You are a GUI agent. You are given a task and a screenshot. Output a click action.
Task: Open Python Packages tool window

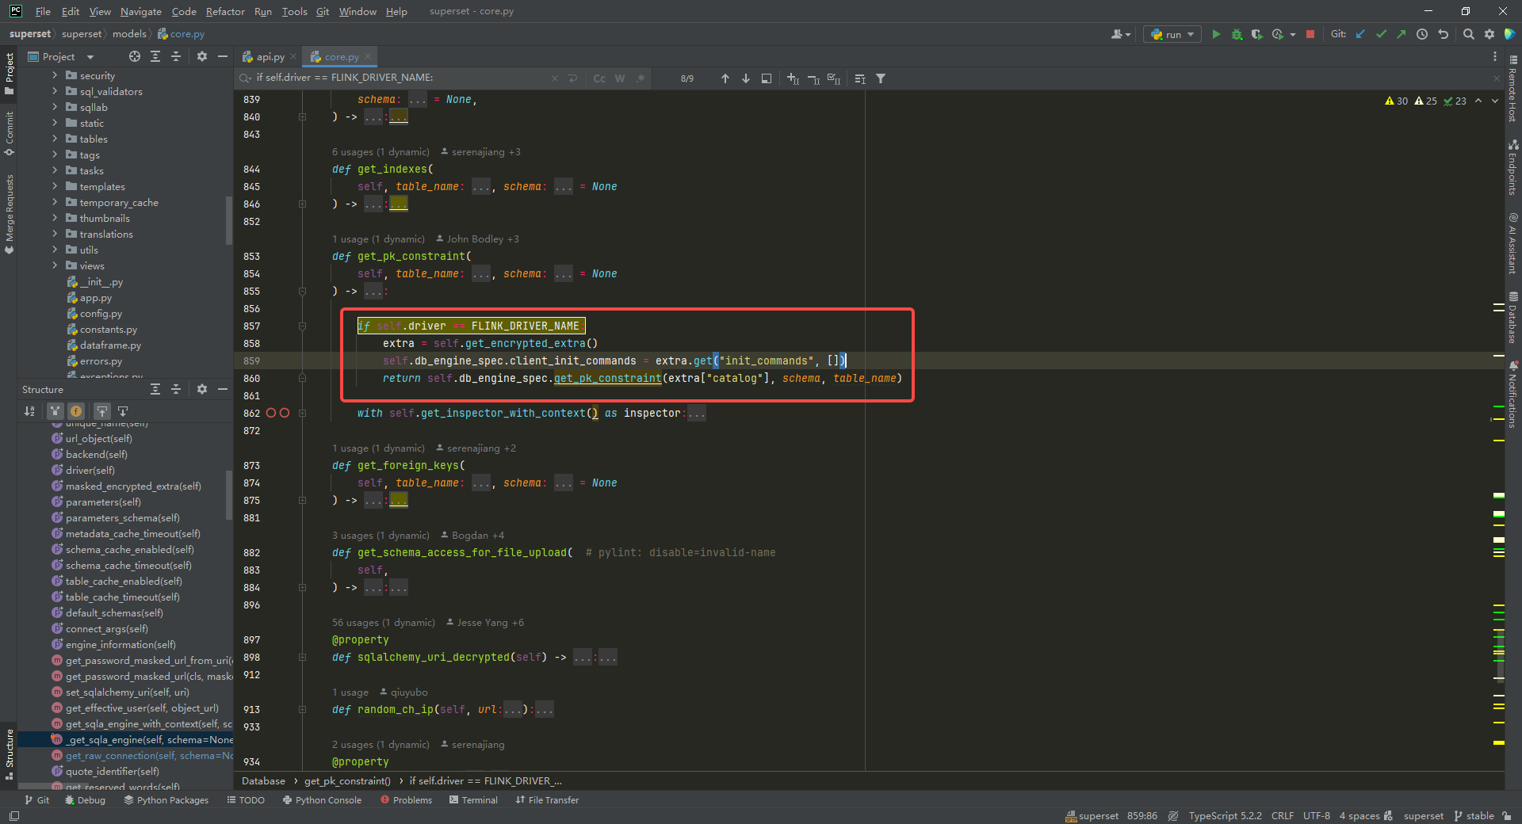click(x=166, y=799)
